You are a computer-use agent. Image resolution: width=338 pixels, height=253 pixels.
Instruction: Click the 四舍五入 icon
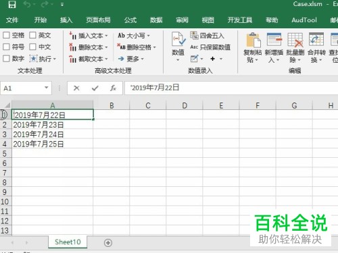tap(194, 35)
